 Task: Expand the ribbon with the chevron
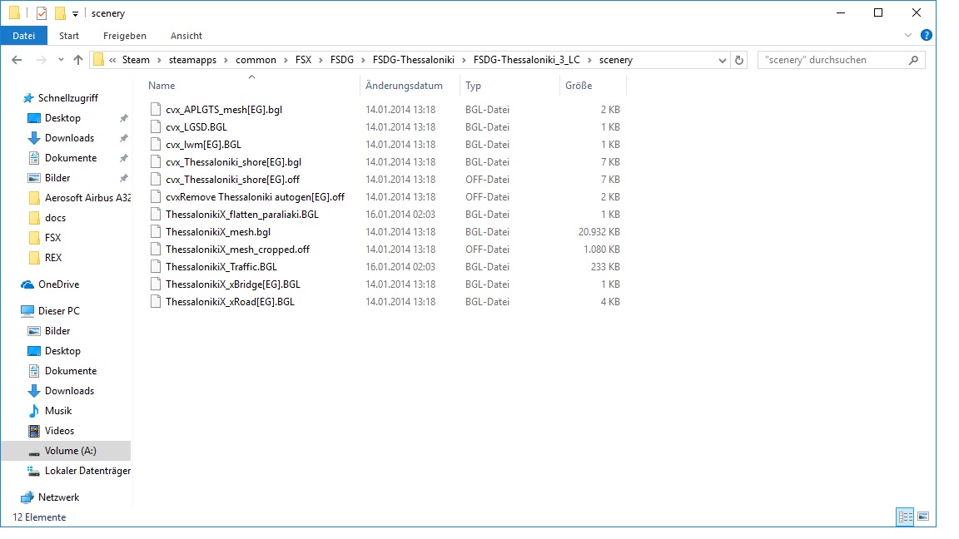click(909, 36)
